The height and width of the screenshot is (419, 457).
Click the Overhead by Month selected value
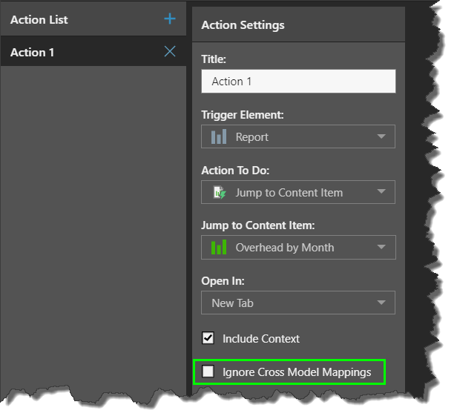285,248
